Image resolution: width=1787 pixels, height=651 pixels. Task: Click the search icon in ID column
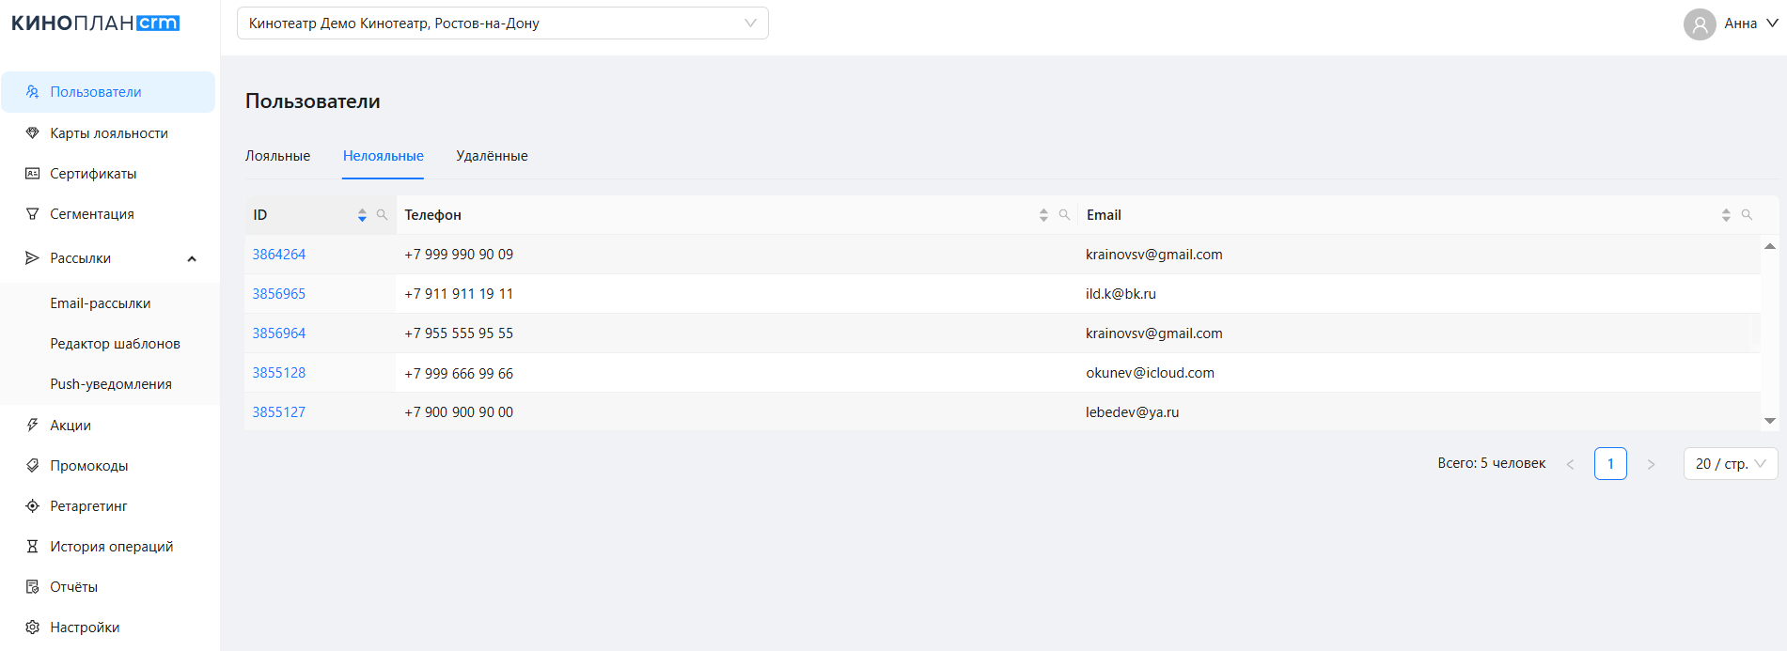coord(382,215)
